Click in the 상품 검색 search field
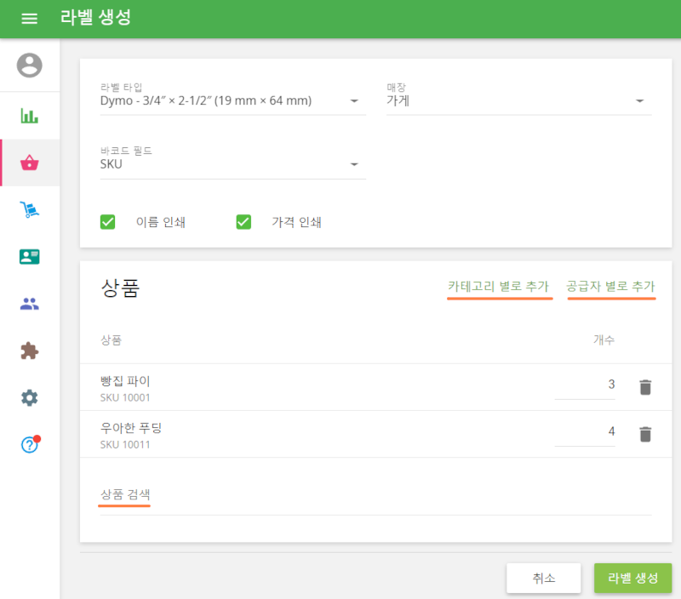Screen dimensions: 681x599 coord(123,493)
